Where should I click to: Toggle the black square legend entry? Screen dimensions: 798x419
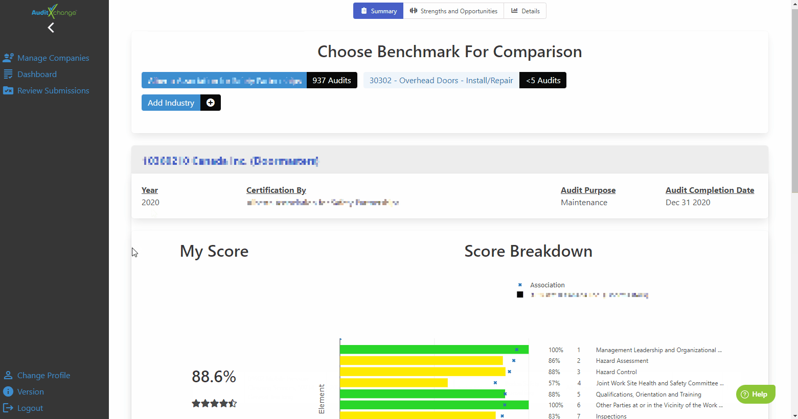(520, 294)
